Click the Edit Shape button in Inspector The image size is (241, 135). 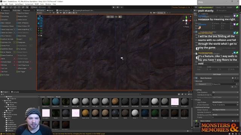click(217, 74)
